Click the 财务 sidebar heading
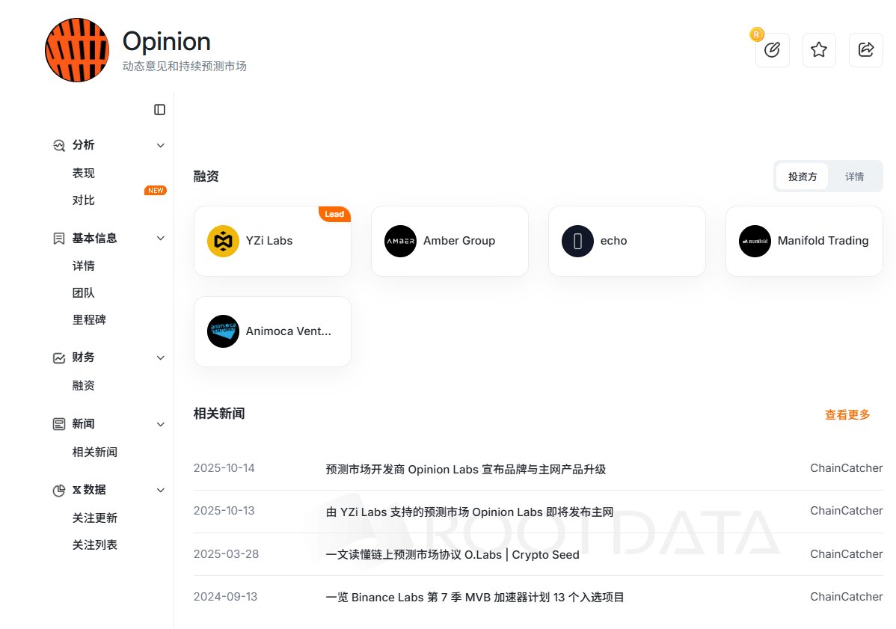 coord(84,358)
